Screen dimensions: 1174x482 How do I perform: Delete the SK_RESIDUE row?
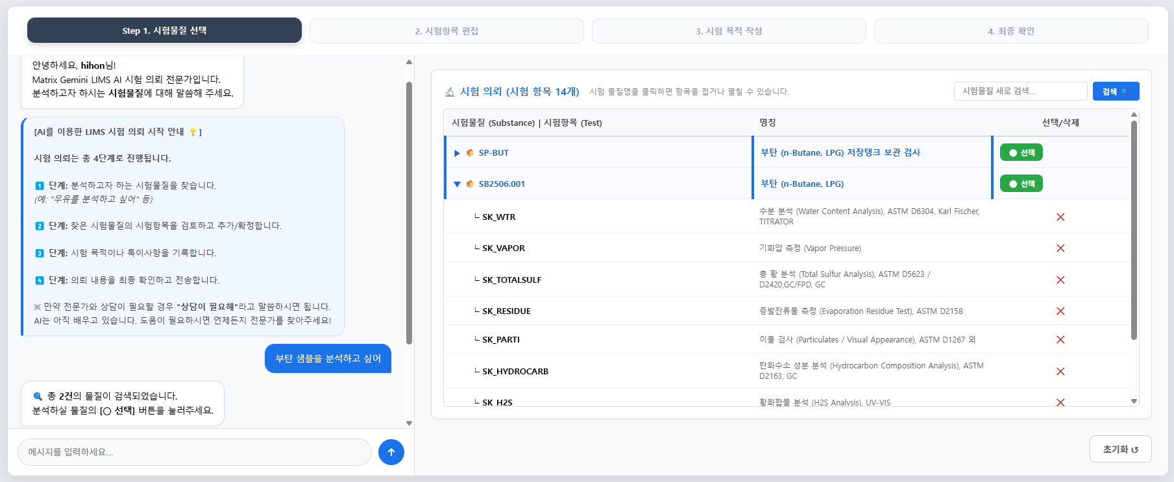pos(1060,311)
